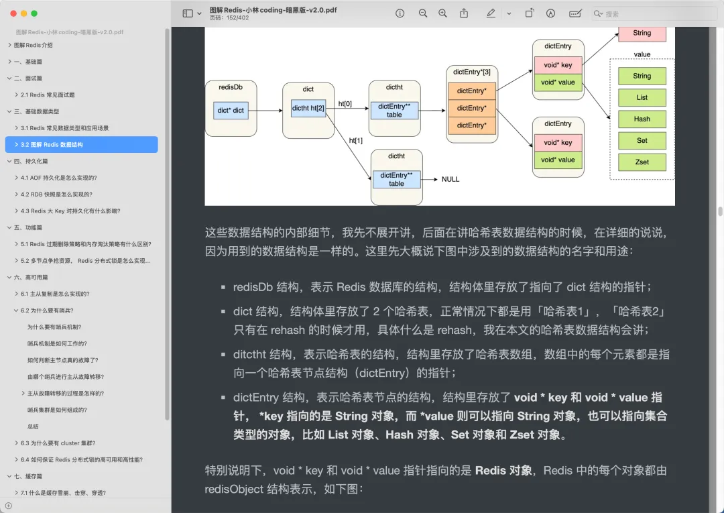This screenshot has height=513, width=724.
Task: Select the Highlight pen tool
Action: (x=491, y=13)
